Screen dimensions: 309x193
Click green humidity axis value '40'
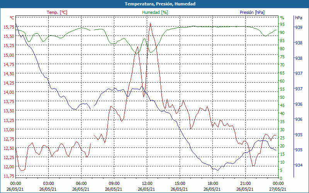click(282, 113)
